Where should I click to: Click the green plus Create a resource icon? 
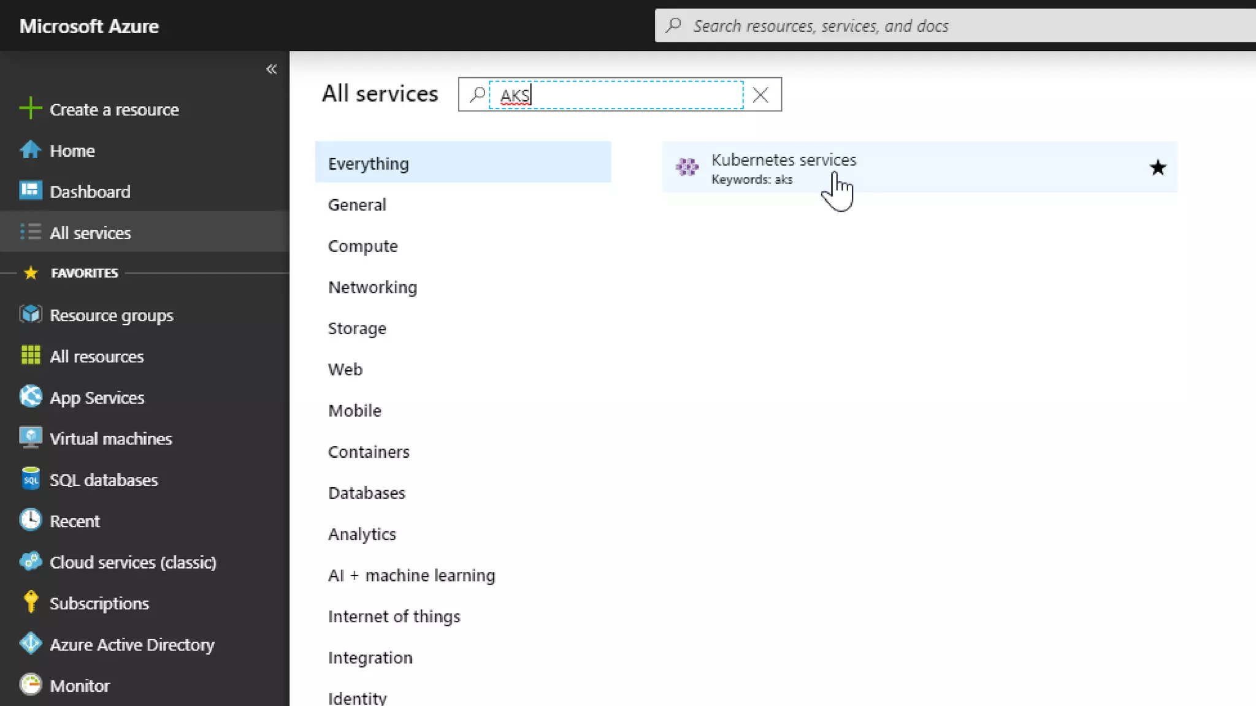click(30, 109)
